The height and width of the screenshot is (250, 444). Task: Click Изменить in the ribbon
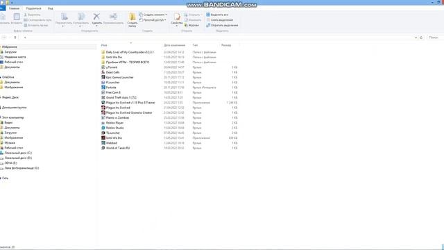pyautogui.click(x=193, y=20)
